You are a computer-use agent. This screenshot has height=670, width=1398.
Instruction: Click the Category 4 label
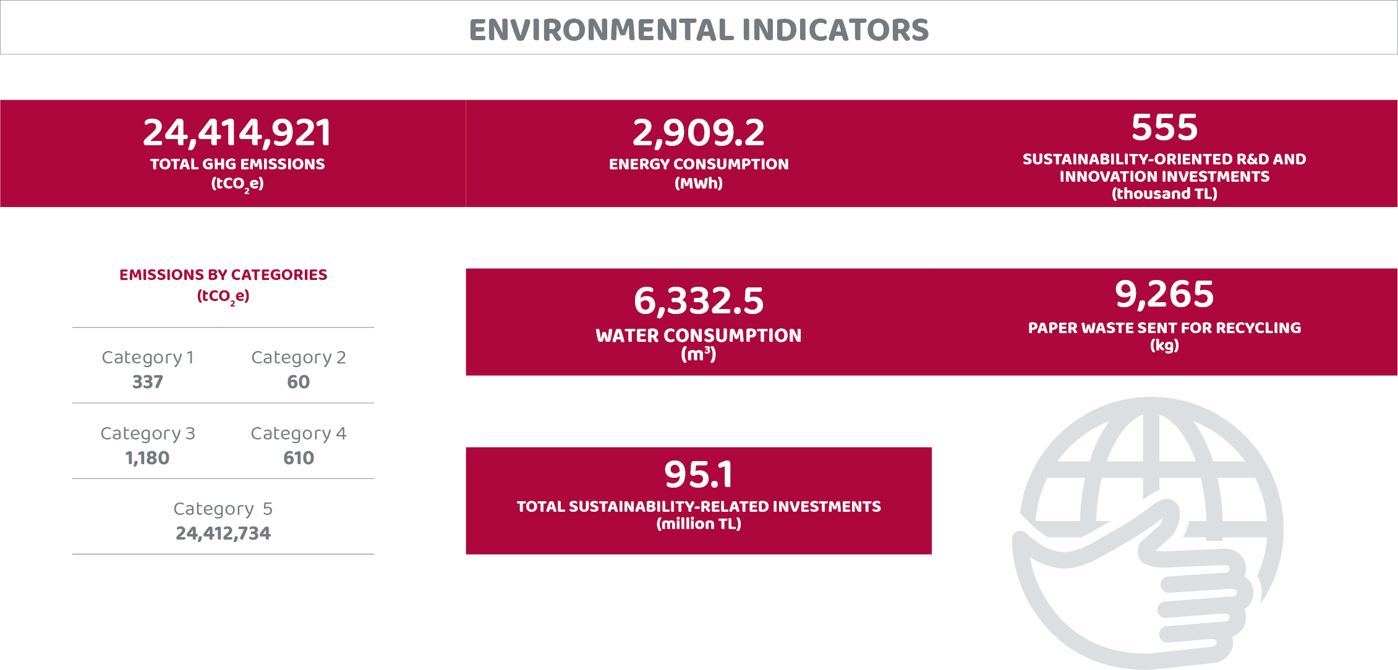click(299, 433)
